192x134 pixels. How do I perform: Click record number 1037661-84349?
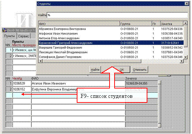point(172,52)
